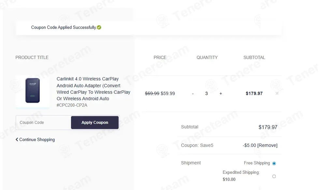
Task: Click the item subtotal $179.97 in the product row
Action: coord(254,93)
